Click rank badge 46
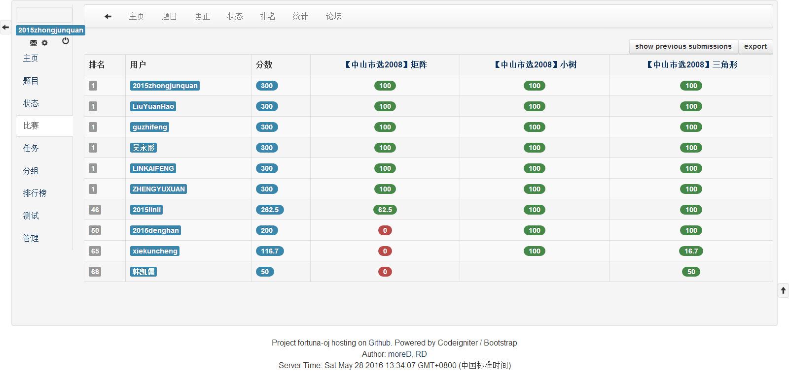The width and height of the screenshot is (789, 377). 95,210
